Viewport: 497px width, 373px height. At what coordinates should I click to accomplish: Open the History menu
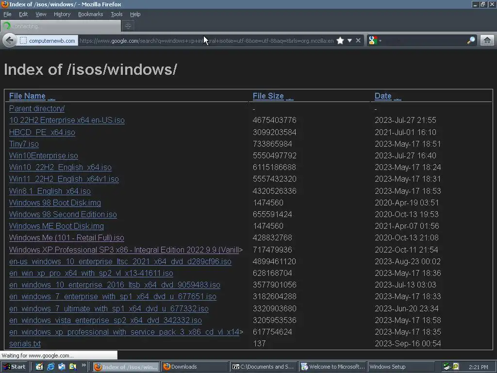(62, 14)
